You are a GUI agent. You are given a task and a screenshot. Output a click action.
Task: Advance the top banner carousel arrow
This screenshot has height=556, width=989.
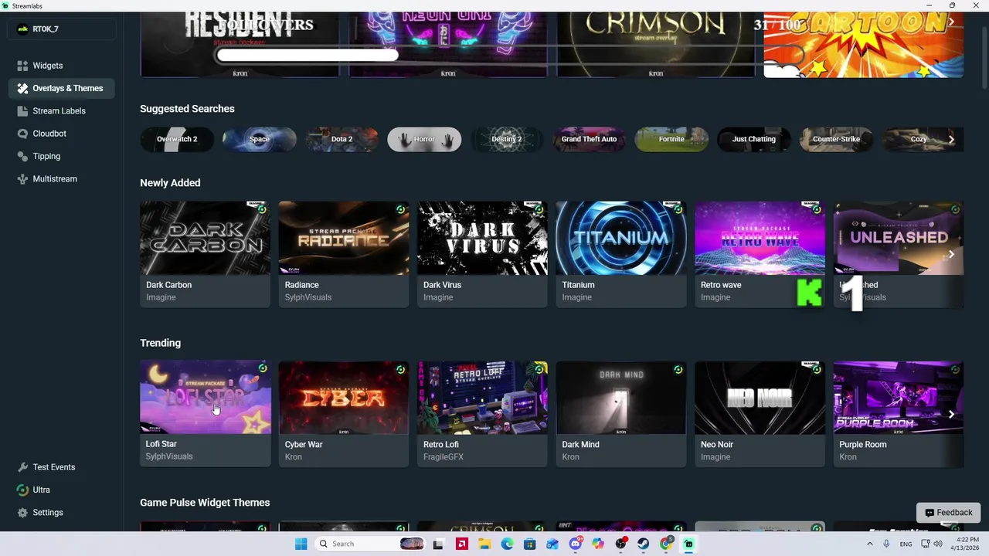(951, 23)
